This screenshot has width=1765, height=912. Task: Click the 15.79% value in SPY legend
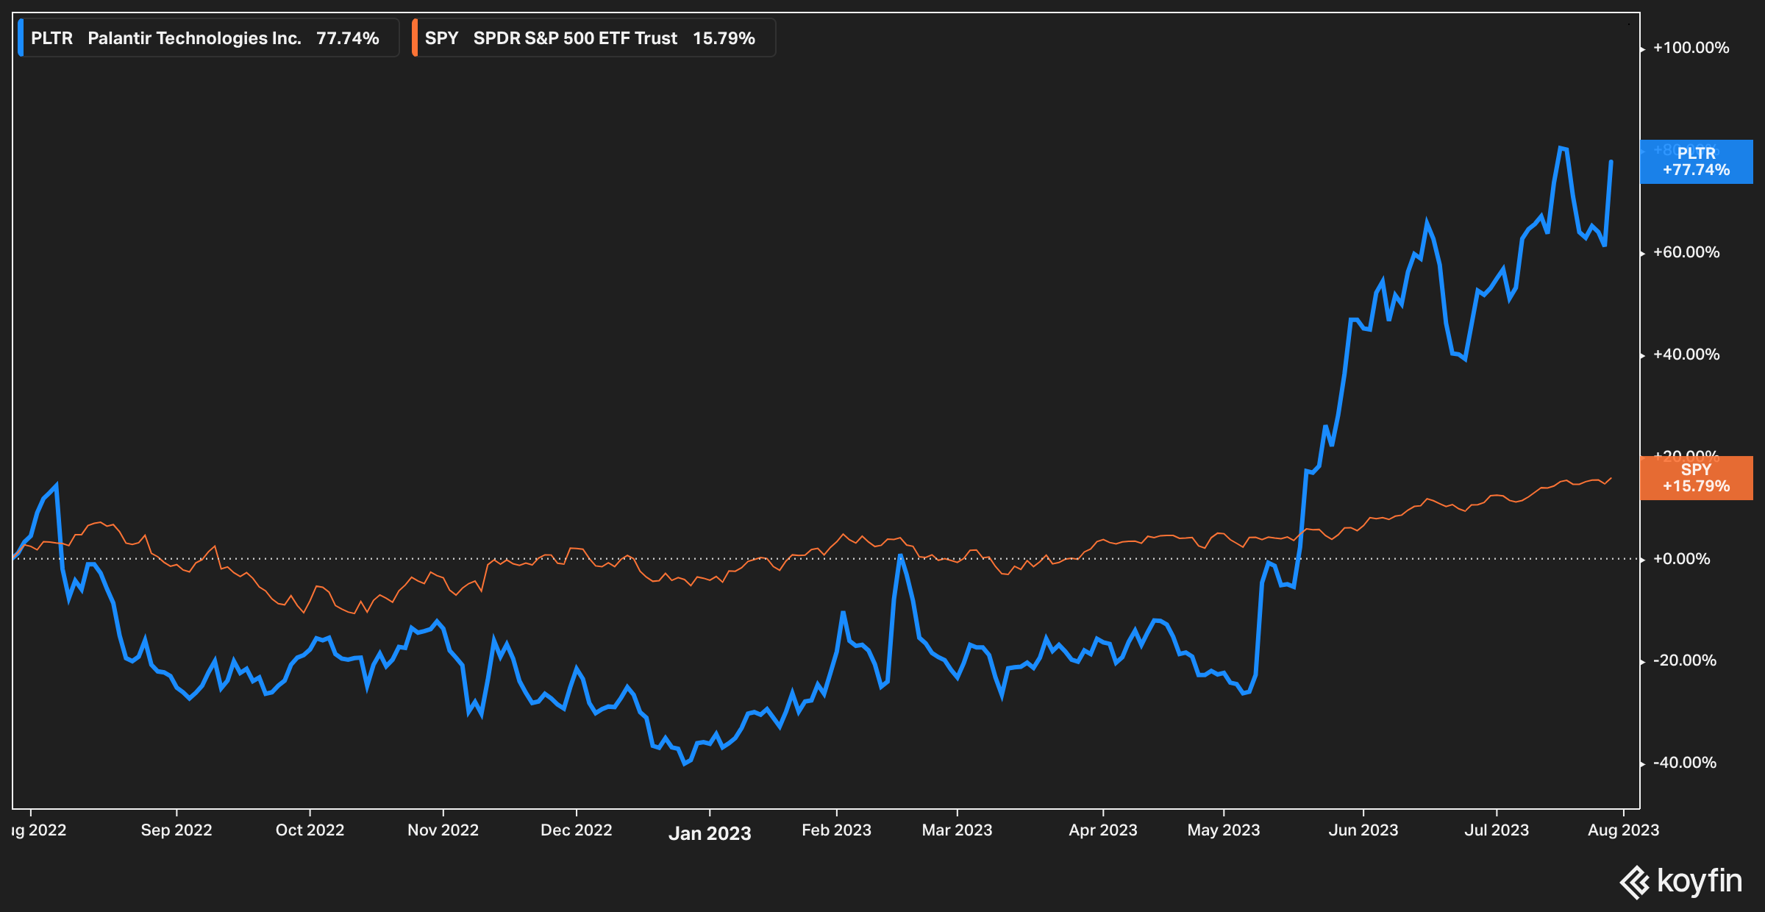pos(724,38)
